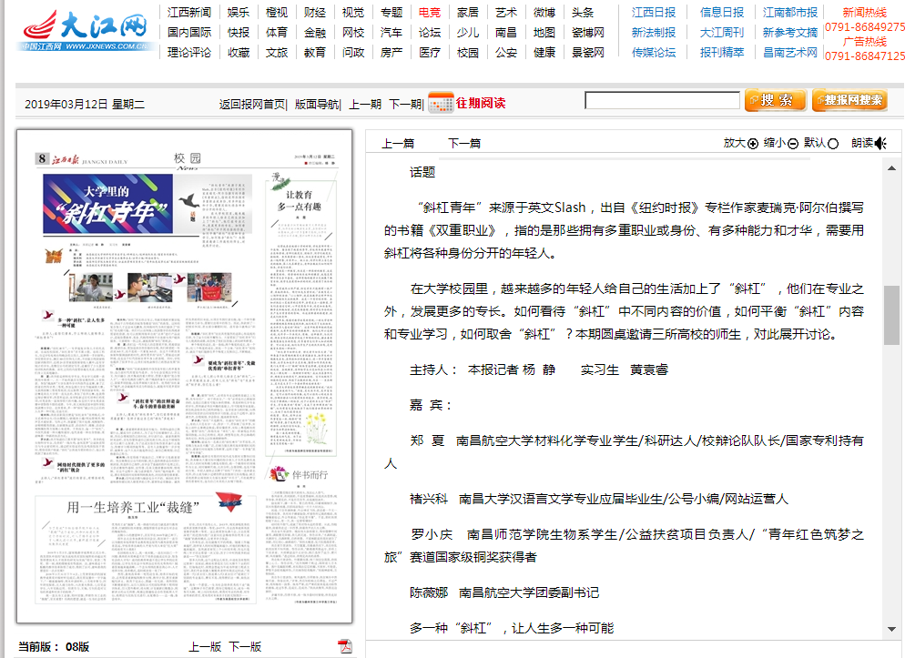Click 下一版 next page link
This screenshot has width=905, height=658.
[x=245, y=646]
